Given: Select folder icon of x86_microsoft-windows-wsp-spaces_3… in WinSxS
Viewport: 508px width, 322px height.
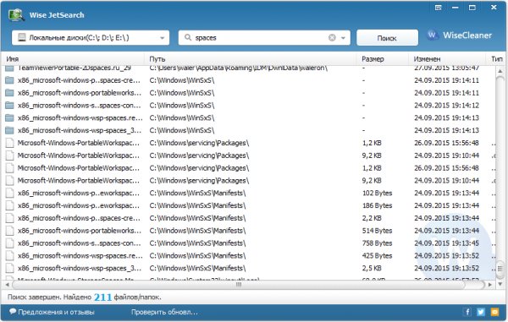Looking at the screenshot, I should tap(9, 130).
